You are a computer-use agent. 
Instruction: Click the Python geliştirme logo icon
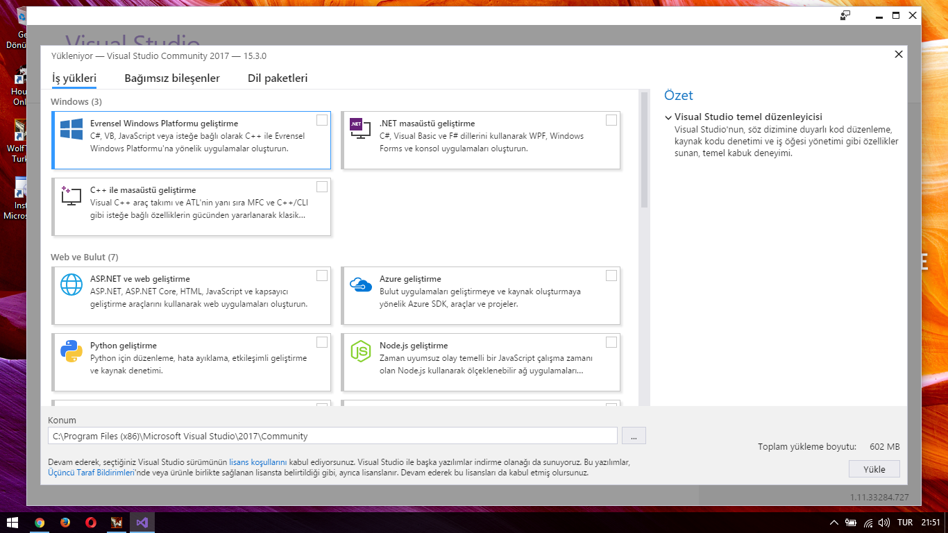[71, 351]
